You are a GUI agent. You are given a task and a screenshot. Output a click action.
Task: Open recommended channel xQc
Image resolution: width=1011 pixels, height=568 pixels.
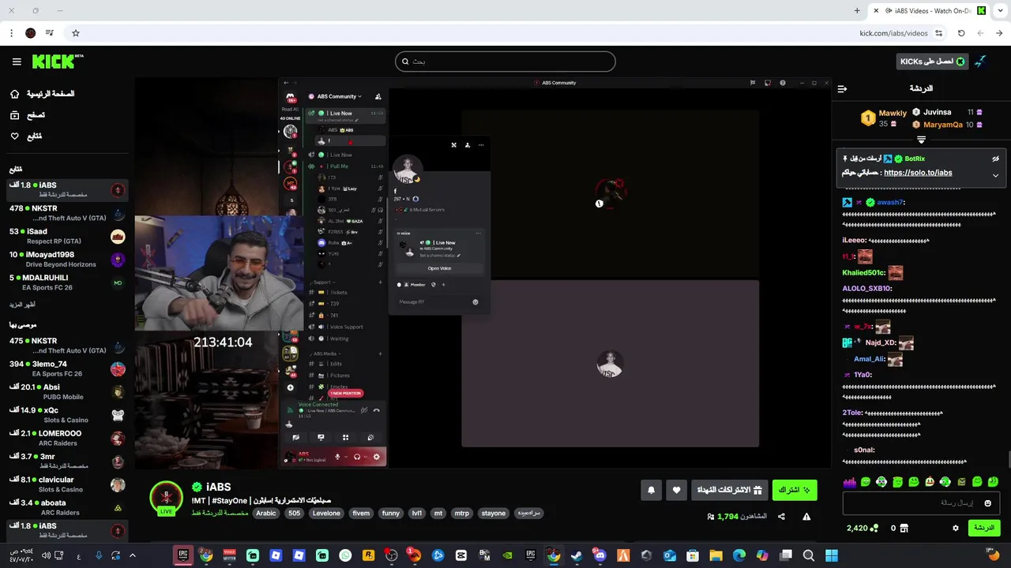[x=67, y=415]
